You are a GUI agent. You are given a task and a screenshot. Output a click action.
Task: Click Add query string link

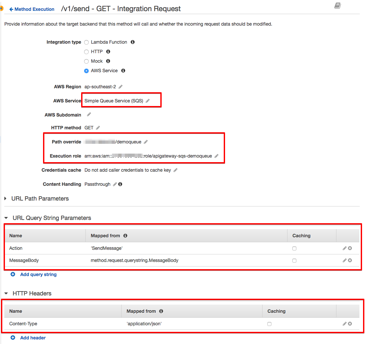coord(38,274)
